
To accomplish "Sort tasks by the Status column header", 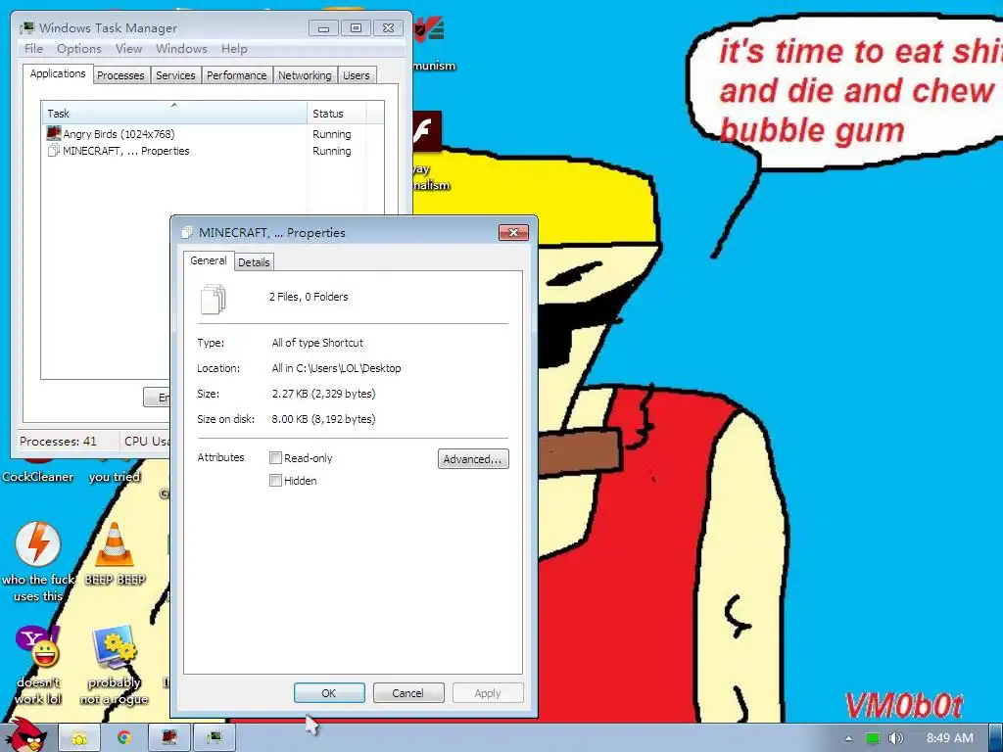I will tap(338, 114).
